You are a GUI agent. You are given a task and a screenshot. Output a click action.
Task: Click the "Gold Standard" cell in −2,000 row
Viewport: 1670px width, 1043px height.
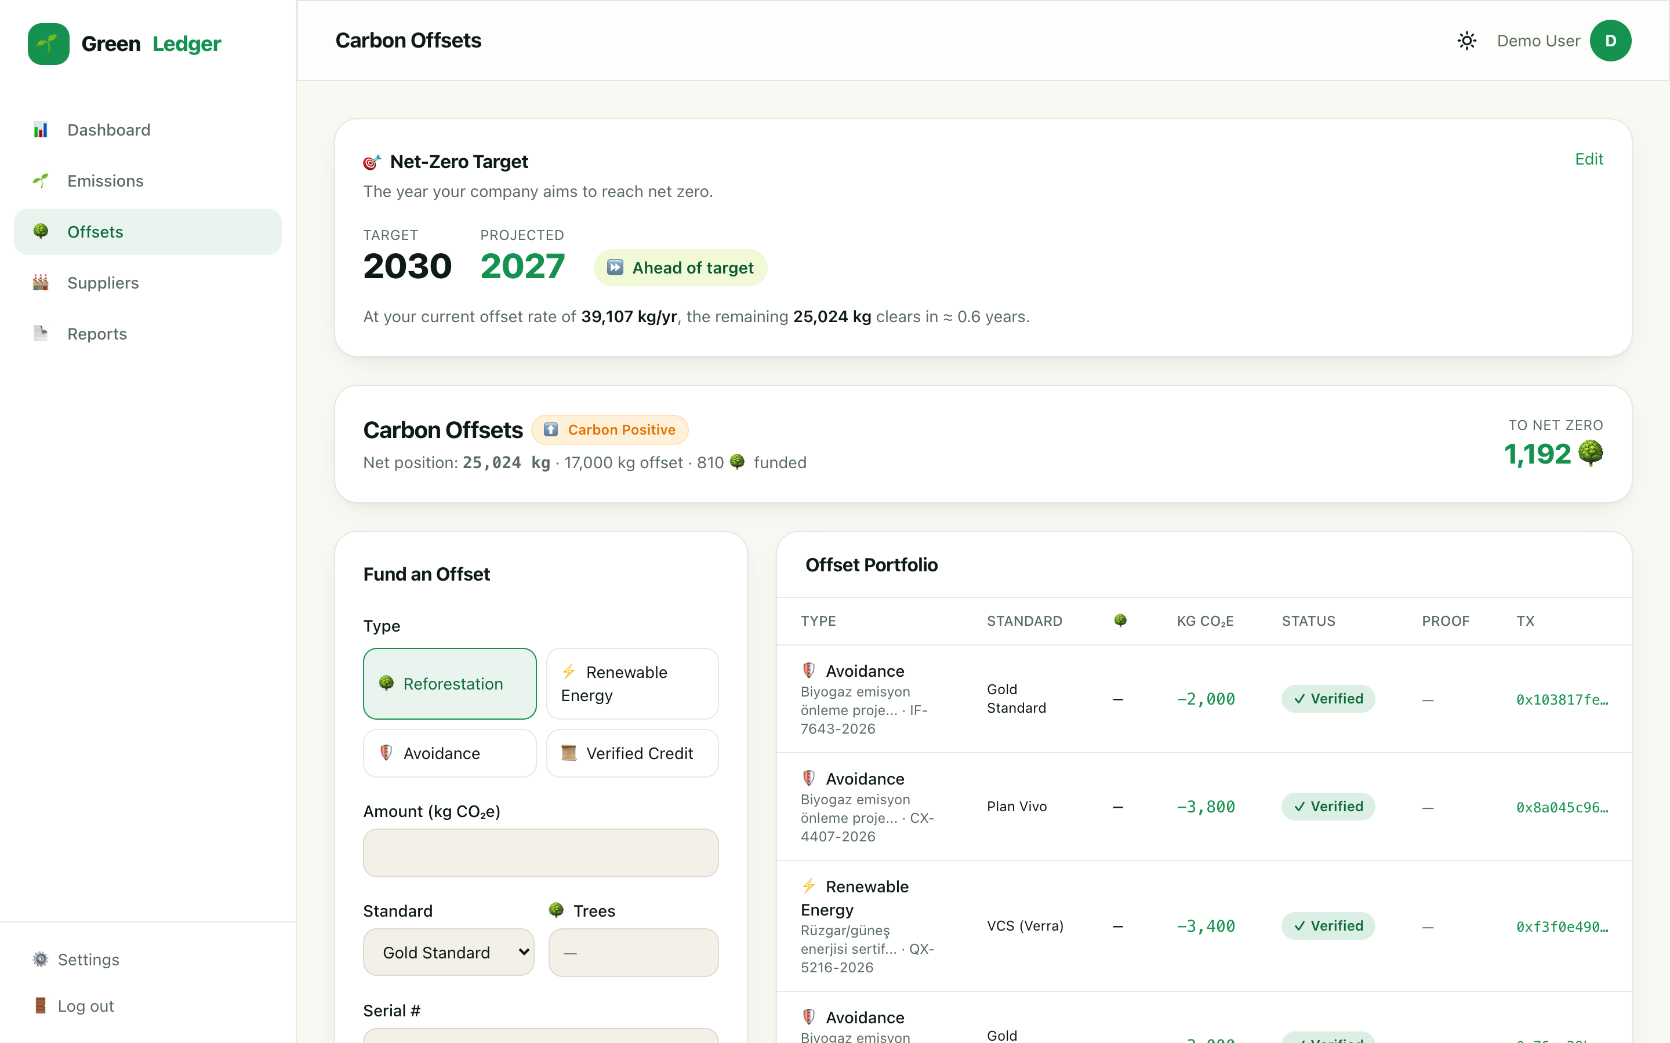[1016, 699]
